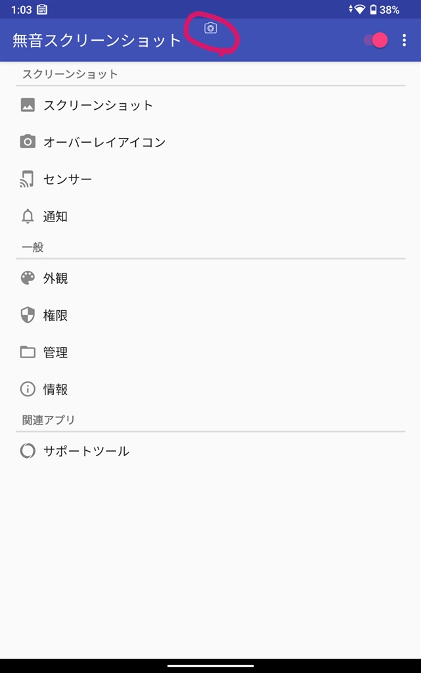The height and width of the screenshot is (673, 421).
Task: Click the camera icon beside オーバーレイアイコン
Action: pyautogui.click(x=28, y=141)
